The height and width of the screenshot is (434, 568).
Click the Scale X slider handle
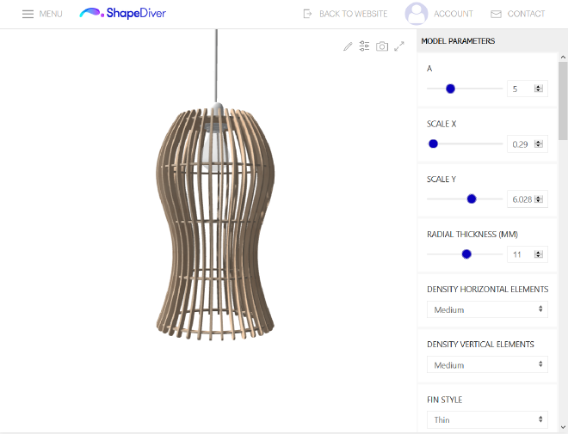coord(433,144)
